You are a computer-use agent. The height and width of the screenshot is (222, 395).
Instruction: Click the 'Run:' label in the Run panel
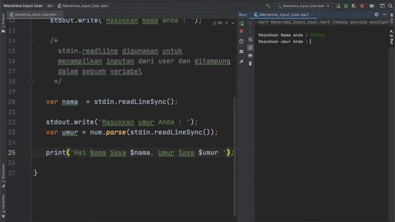[x=243, y=15]
